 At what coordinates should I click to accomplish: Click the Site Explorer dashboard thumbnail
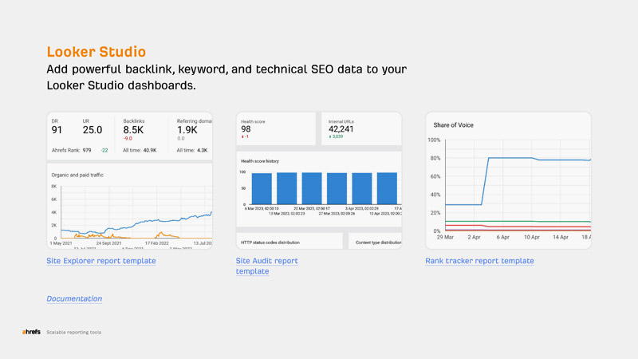click(129, 180)
